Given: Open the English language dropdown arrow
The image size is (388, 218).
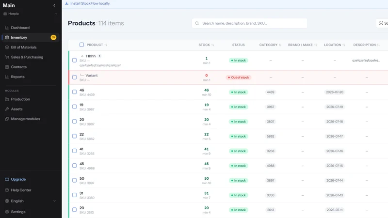Looking at the screenshot, I should [54, 201].
